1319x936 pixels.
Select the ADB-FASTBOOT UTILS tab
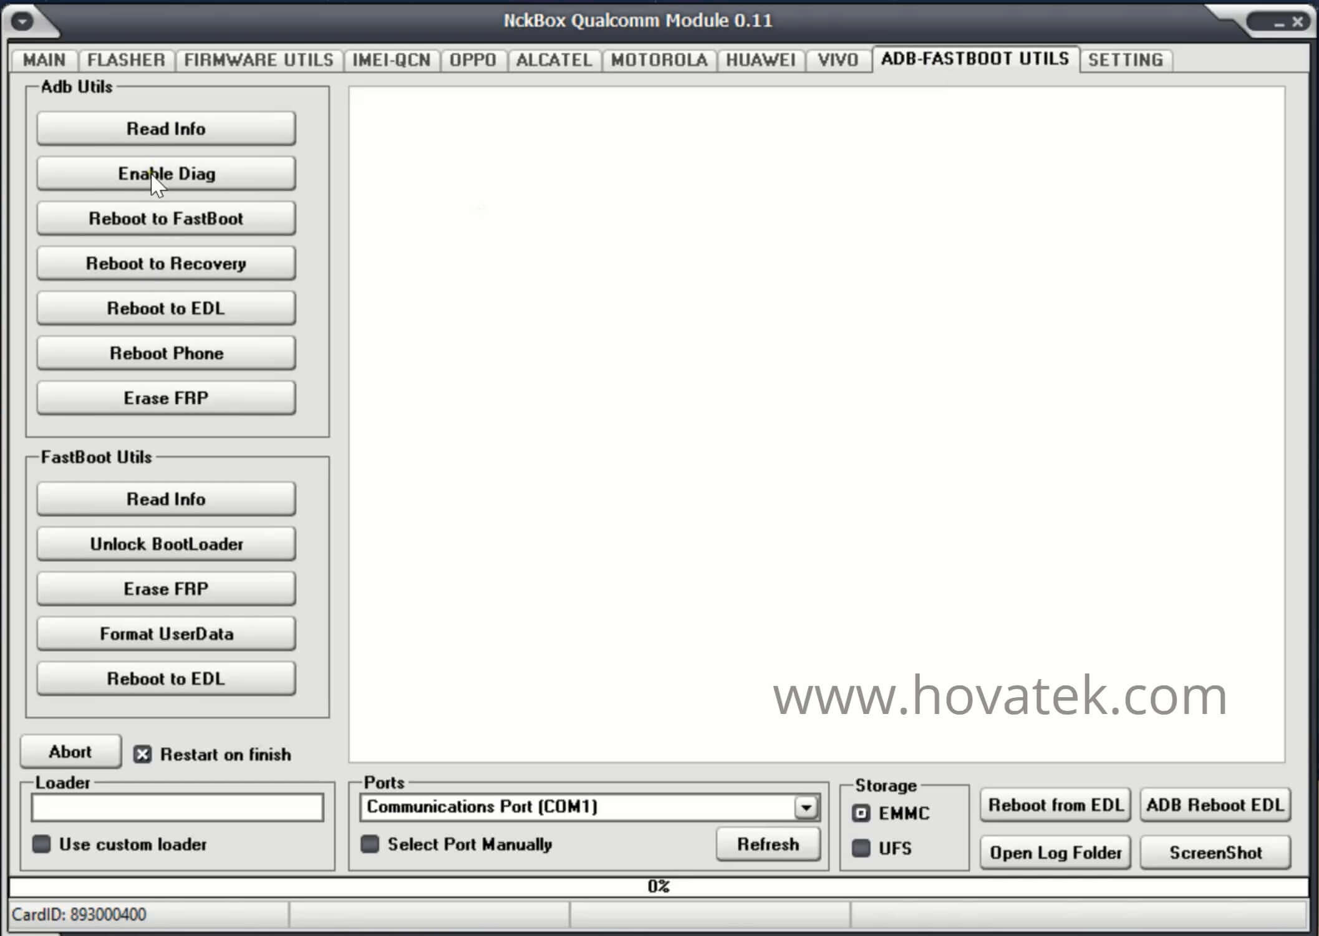(975, 59)
